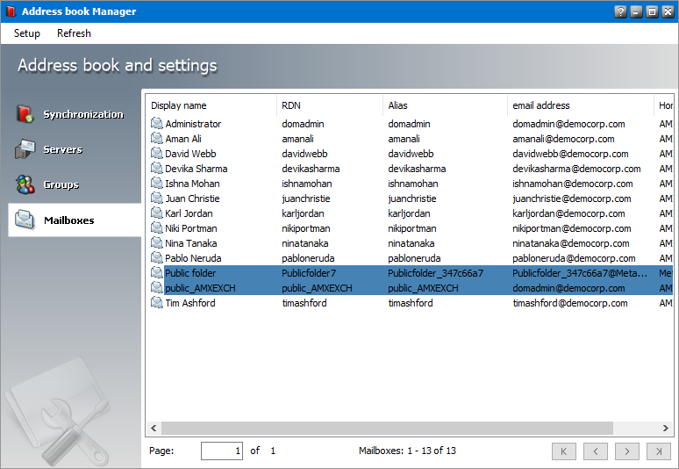Screen dimensions: 679x469
Task: Click the page number input field
Action: tap(221, 451)
